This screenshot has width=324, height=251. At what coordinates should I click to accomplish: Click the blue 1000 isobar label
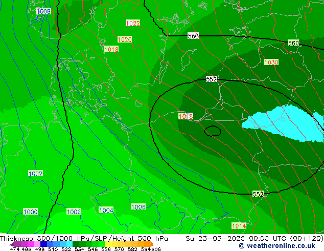(x=30, y=212)
